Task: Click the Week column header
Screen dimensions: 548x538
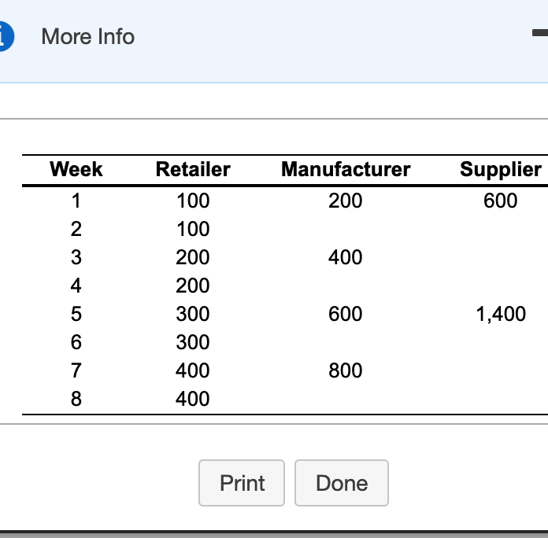Action: point(76,169)
